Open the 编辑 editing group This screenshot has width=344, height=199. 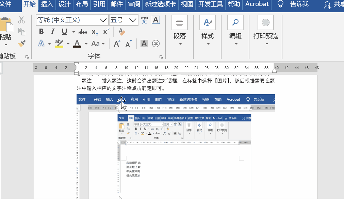(235, 30)
